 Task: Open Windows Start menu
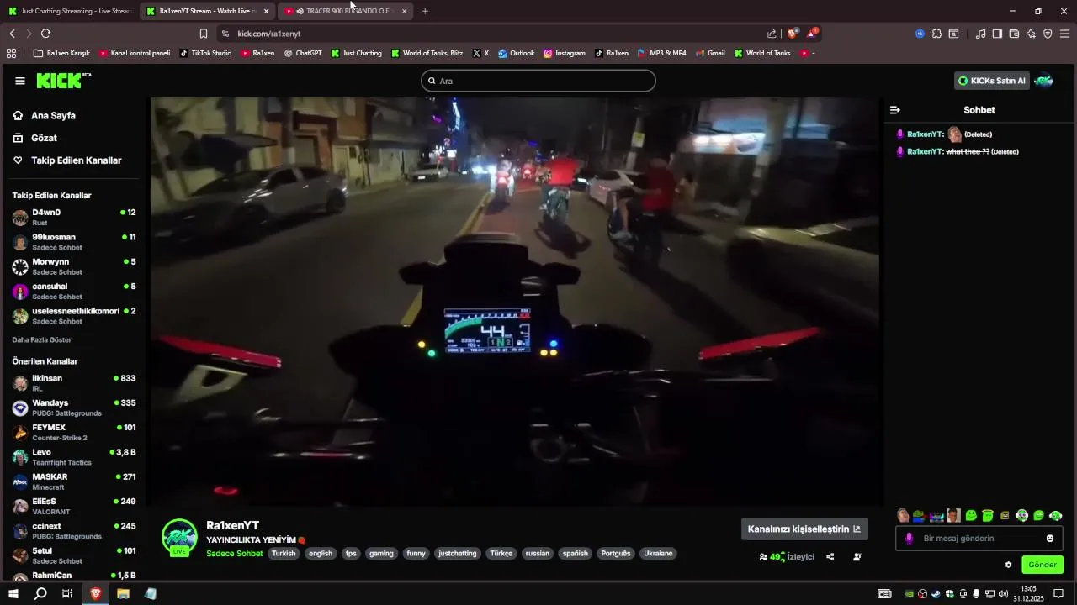coord(13,593)
